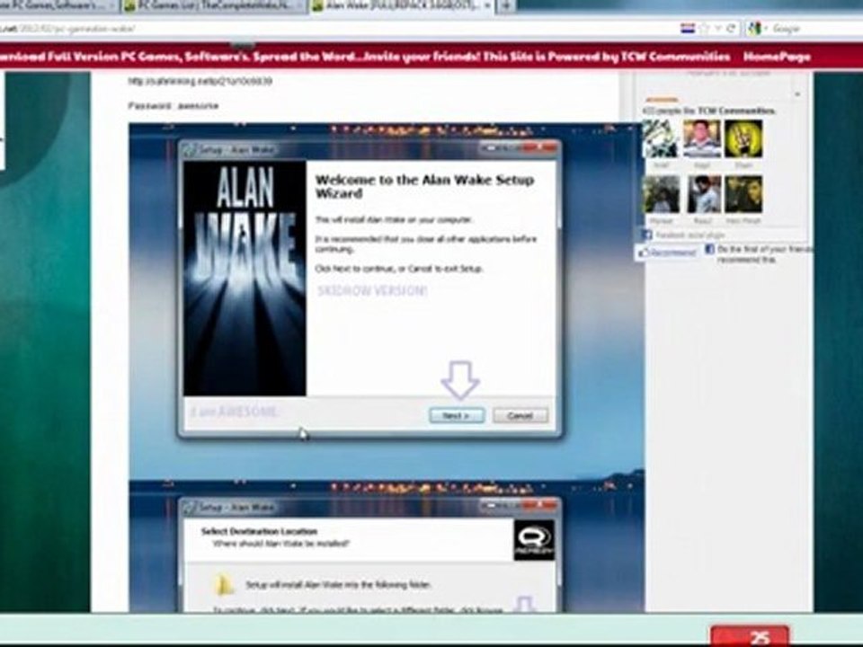Viewport: 863px width, 647px height.
Task: Click the green-white pattern Facebook avatar
Action: pos(661,139)
